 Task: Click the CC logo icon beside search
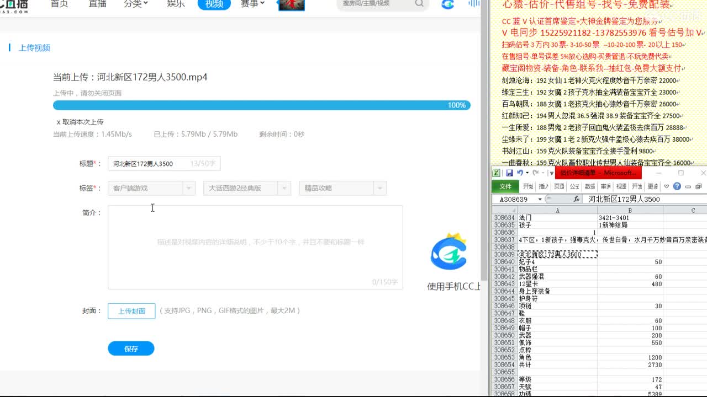[447, 4]
